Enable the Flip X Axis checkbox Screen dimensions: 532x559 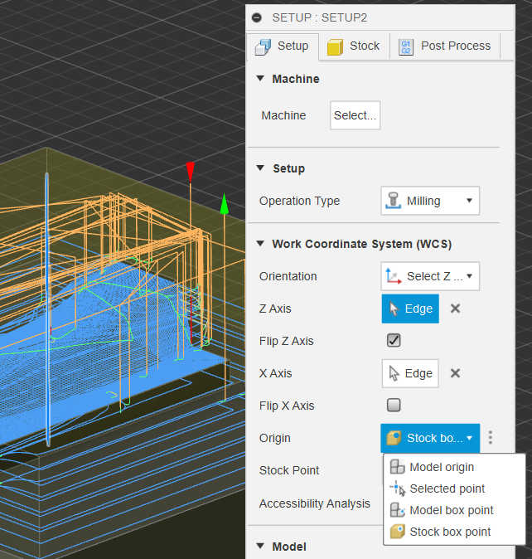394,406
